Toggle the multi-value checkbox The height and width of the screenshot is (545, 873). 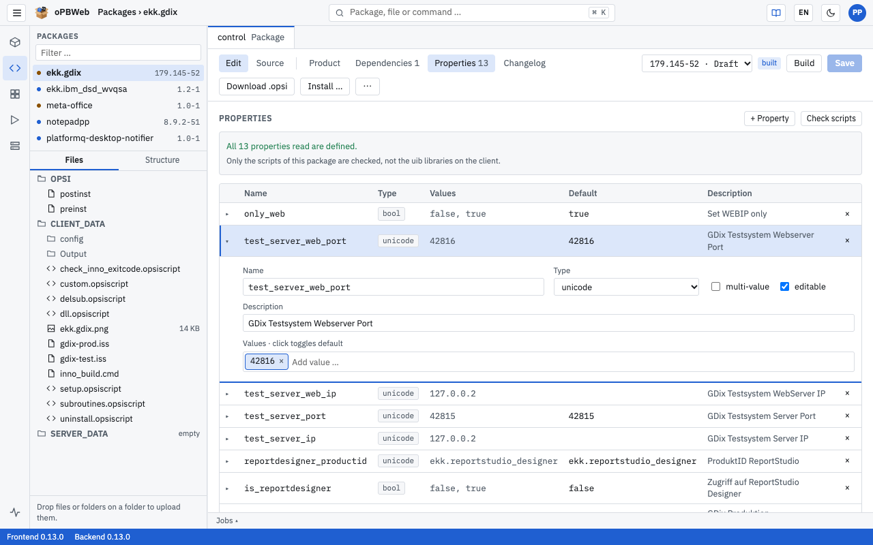tap(715, 287)
